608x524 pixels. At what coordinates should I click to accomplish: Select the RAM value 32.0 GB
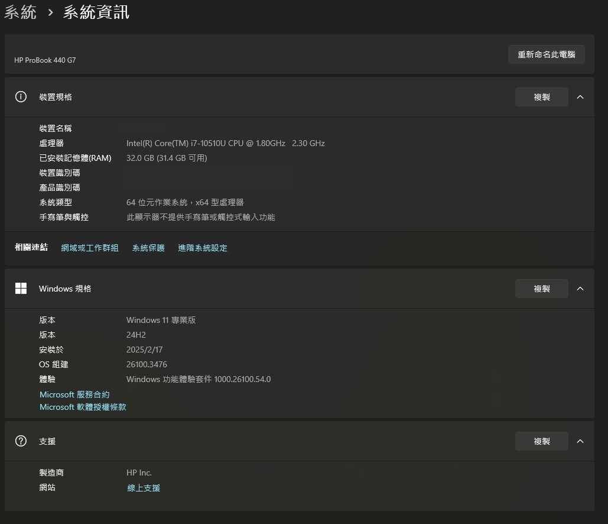click(x=167, y=158)
